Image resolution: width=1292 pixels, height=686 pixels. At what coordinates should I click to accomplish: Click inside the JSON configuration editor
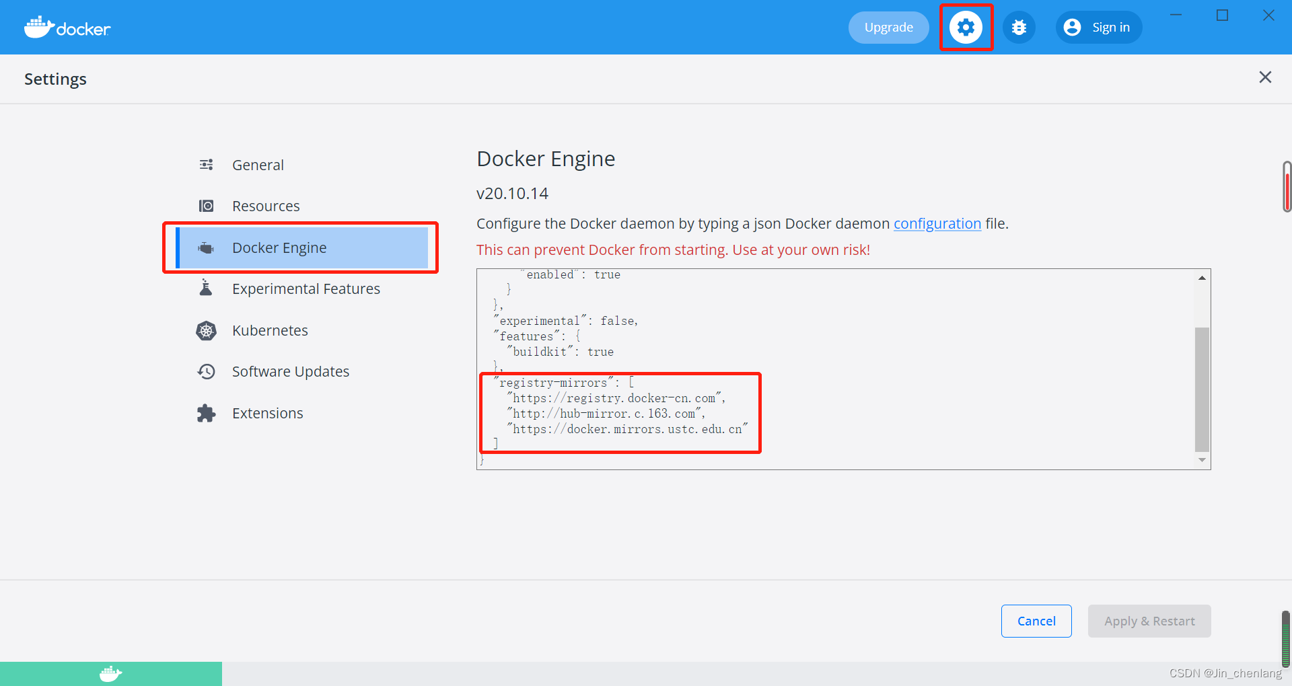835,369
